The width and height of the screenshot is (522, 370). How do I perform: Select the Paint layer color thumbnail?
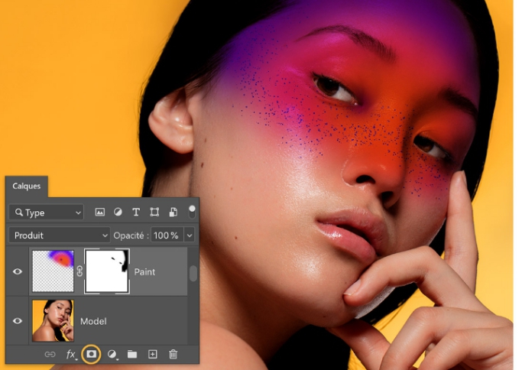coord(53,271)
